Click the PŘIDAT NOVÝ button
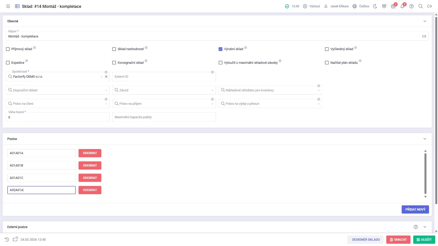 415,209
